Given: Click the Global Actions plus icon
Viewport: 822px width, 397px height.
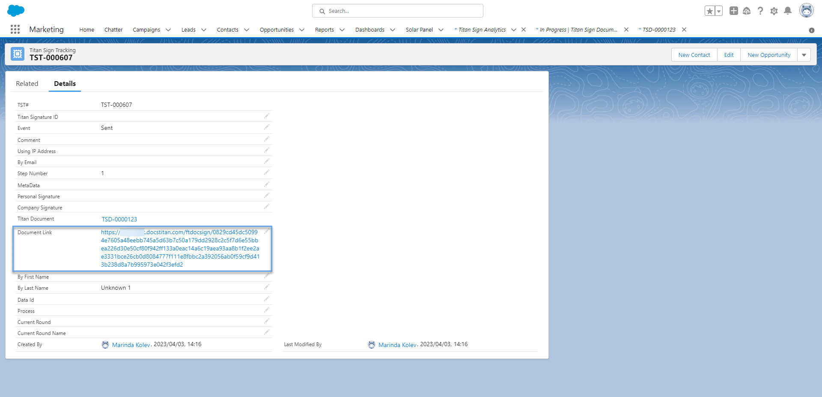Looking at the screenshot, I should (734, 11).
